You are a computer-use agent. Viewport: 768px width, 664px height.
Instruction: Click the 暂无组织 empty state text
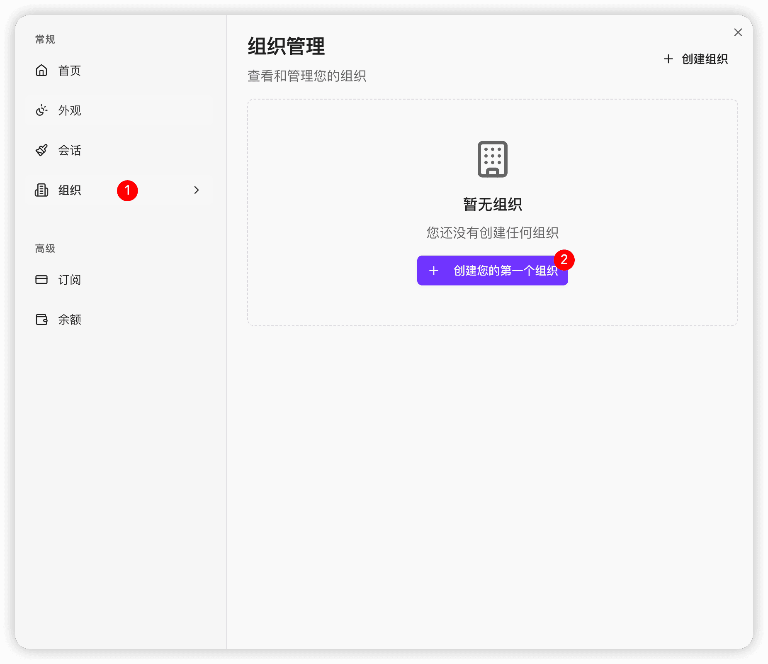tap(493, 204)
